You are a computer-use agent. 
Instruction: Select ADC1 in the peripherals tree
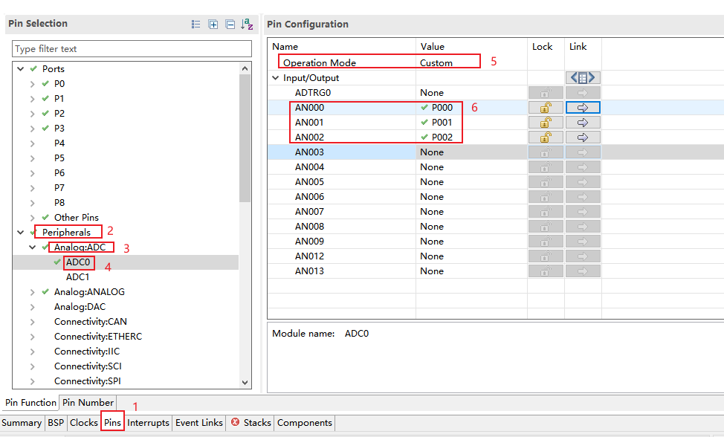click(x=77, y=277)
